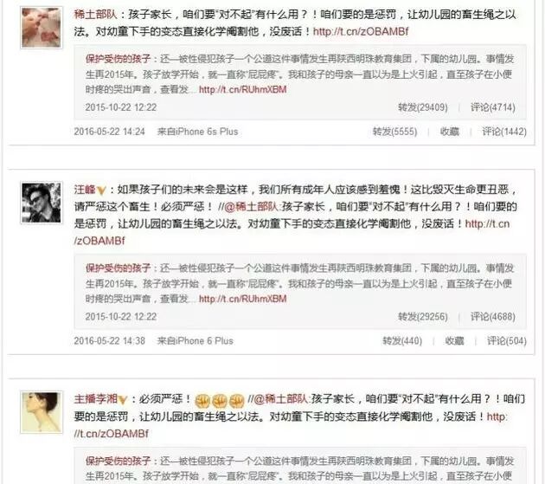Click 收藏 on 稀土部队 post
Screen dimensions: 545x484
[x=450, y=132]
